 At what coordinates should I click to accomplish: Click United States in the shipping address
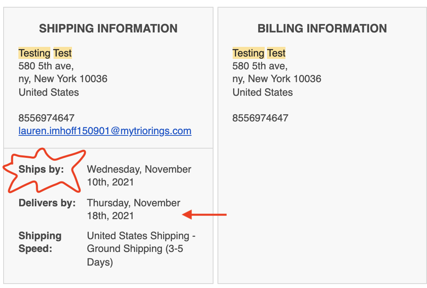point(49,93)
